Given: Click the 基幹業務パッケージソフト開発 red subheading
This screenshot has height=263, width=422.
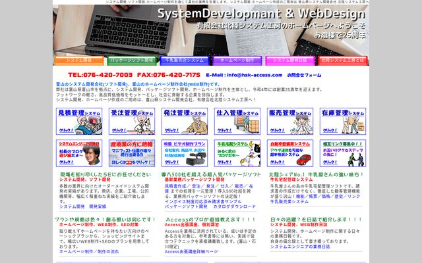Looking at the screenshot, I should click(x=195, y=179).
